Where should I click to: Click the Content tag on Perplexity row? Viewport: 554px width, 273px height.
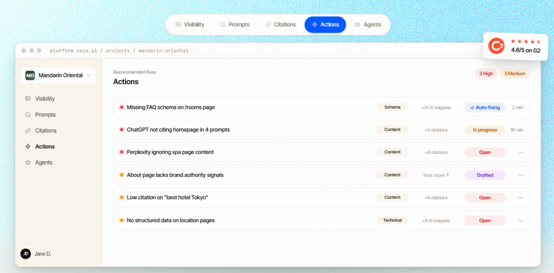pyautogui.click(x=392, y=152)
